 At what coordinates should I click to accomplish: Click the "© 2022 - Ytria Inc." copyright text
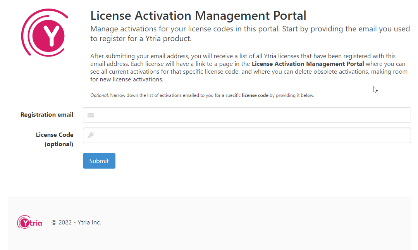click(x=76, y=222)
